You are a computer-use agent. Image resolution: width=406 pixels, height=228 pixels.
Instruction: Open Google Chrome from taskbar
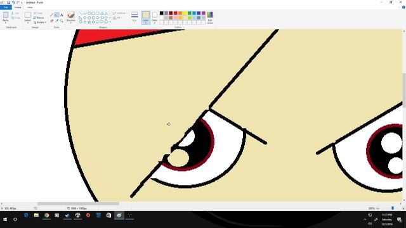(46, 215)
